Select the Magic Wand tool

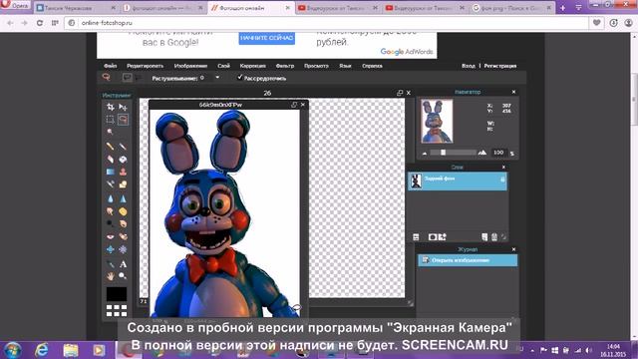(x=111, y=132)
